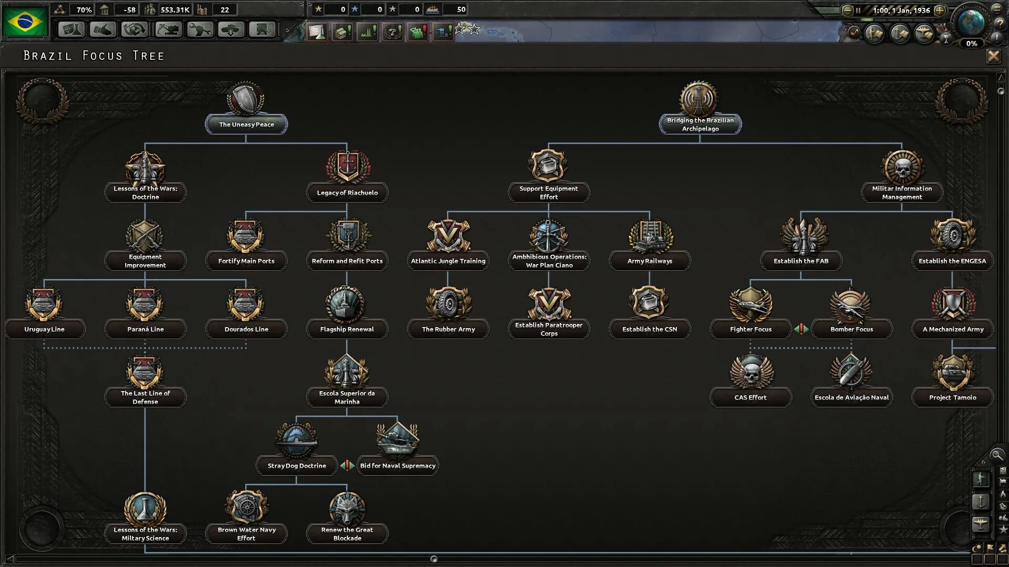Open the Trade screen with circular arrows
This screenshot has width=1009, height=567.
pos(134,29)
